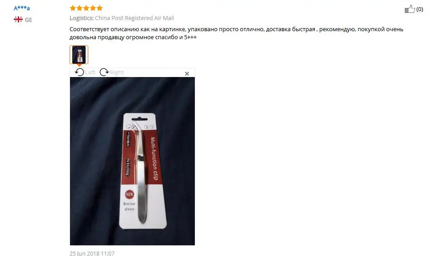Rotate the photo left with the counterclockwise icon

[x=79, y=72]
